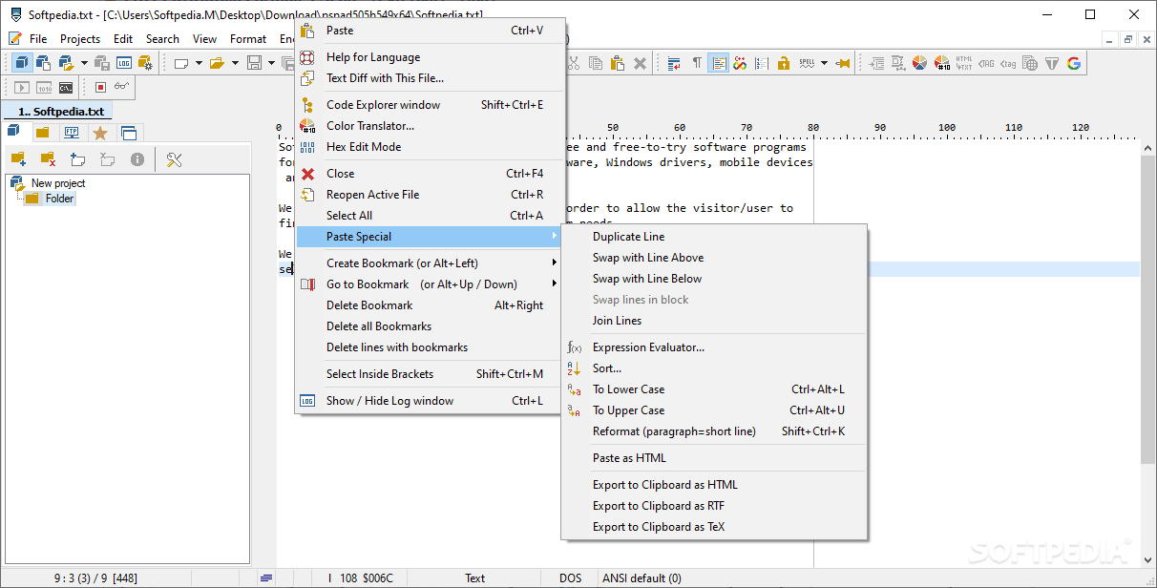
Task: Click the uppercase TAG icon
Action: [986, 63]
